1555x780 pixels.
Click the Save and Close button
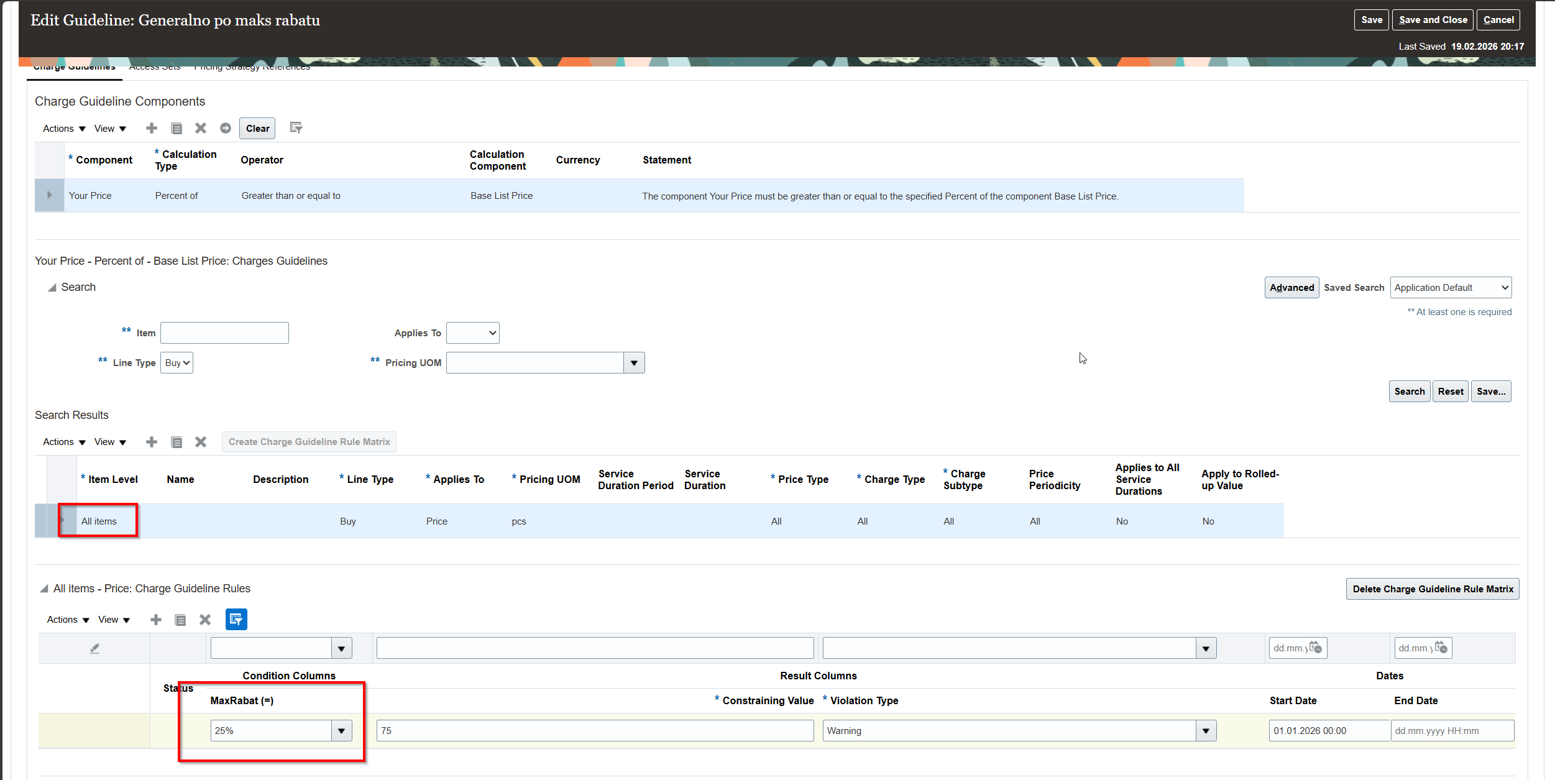[1433, 20]
